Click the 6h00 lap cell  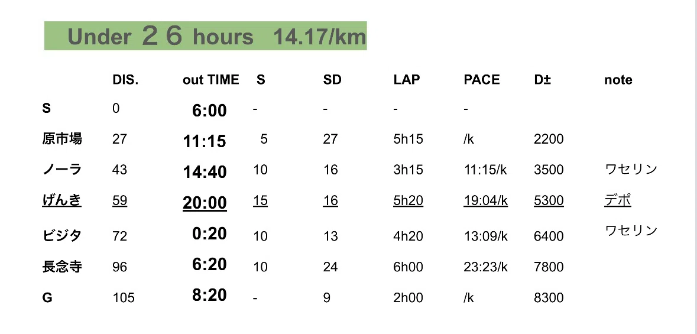pyautogui.click(x=408, y=267)
